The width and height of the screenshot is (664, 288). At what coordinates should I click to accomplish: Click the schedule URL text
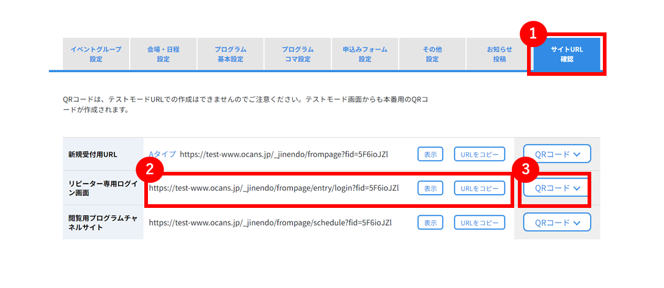[x=270, y=223]
